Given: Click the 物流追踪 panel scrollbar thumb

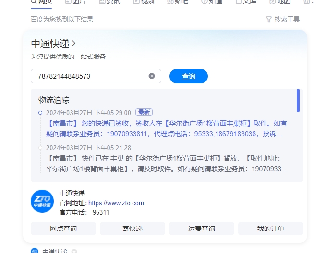Looking at the screenshot, I should click(x=298, y=100).
